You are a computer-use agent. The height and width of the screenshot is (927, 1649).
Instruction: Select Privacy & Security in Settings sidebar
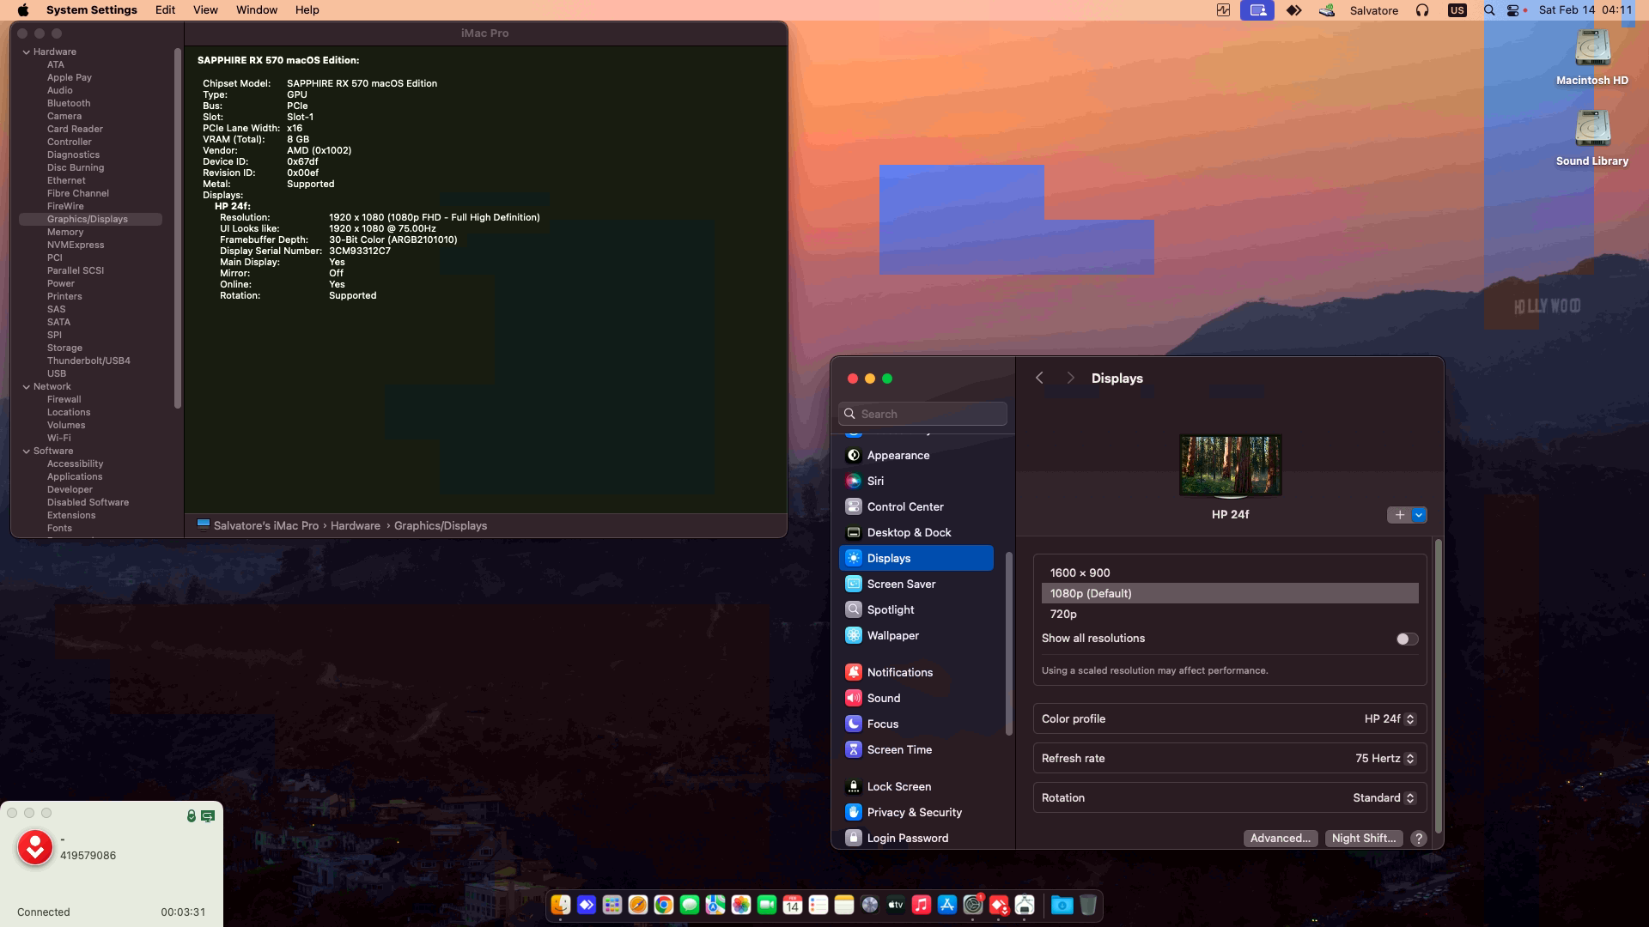916,813
